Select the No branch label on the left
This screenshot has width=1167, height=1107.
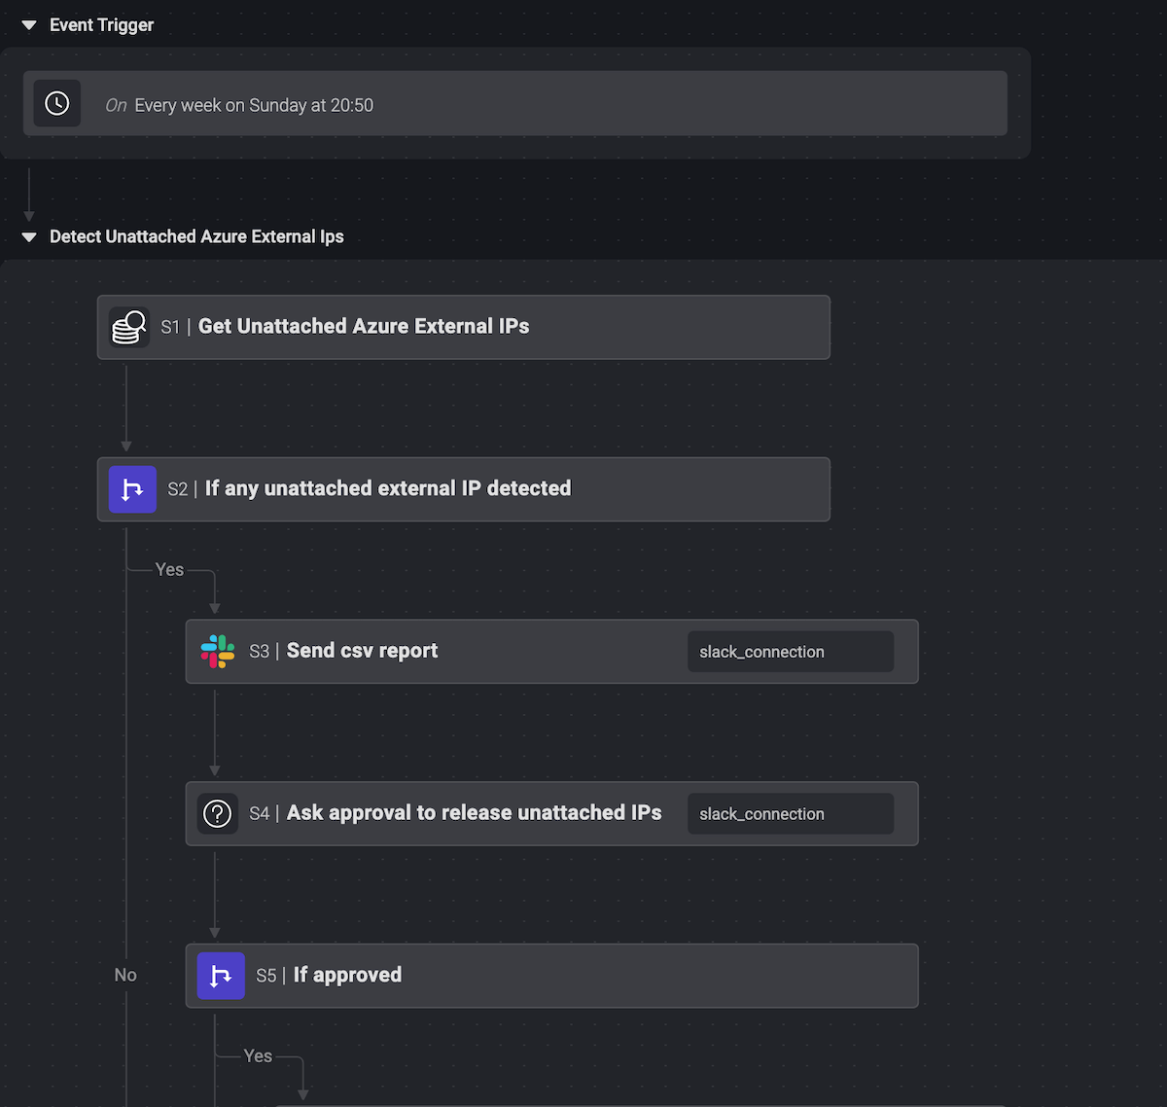[125, 974]
